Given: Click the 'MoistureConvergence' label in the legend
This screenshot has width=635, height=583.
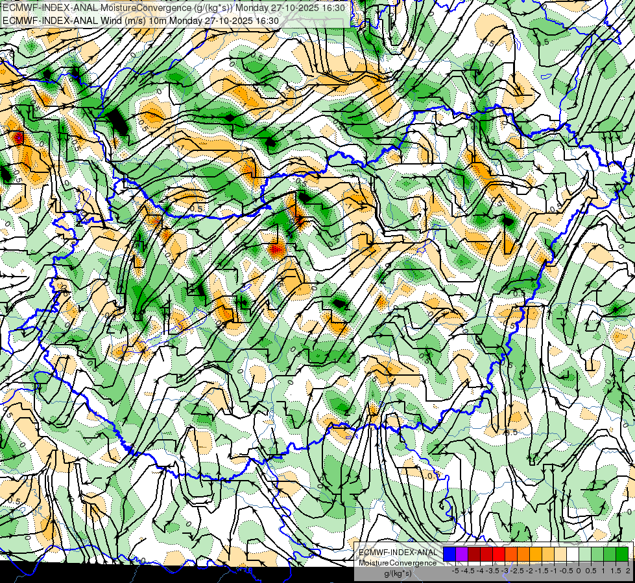Looking at the screenshot, I should 398,563.
